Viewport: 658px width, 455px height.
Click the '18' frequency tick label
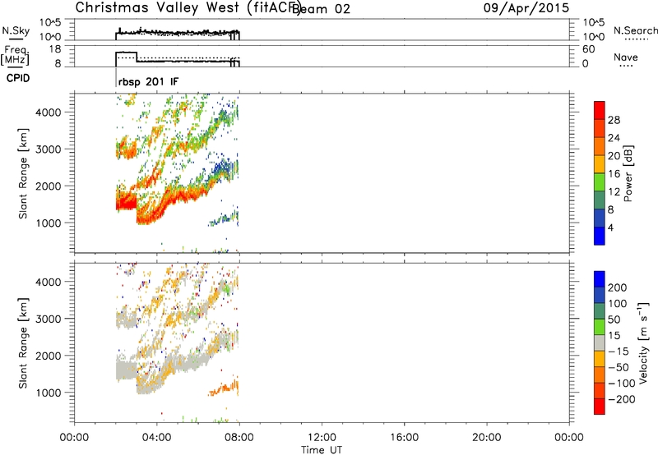click(55, 49)
